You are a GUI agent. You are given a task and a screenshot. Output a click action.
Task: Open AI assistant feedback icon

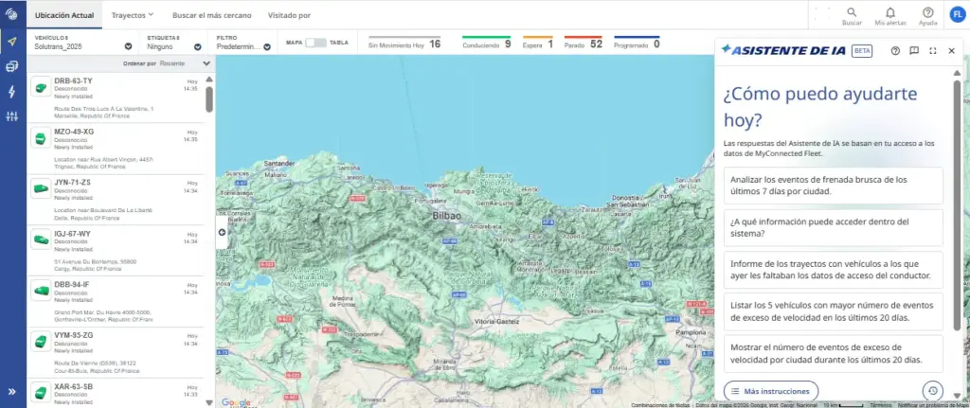914,51
